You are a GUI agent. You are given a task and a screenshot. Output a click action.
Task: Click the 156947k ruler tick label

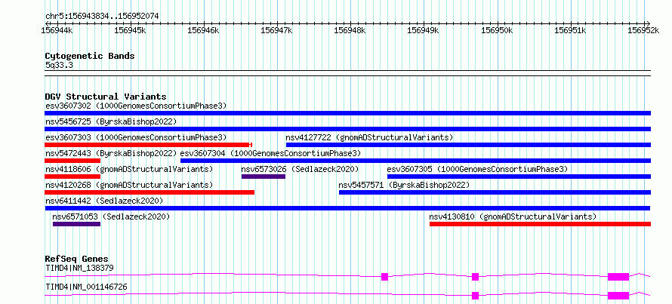pos(277,30)
